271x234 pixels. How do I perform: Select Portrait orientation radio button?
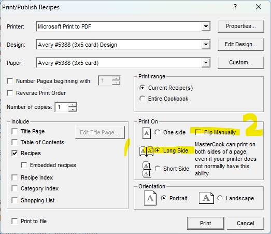click(x=164, y=198)
